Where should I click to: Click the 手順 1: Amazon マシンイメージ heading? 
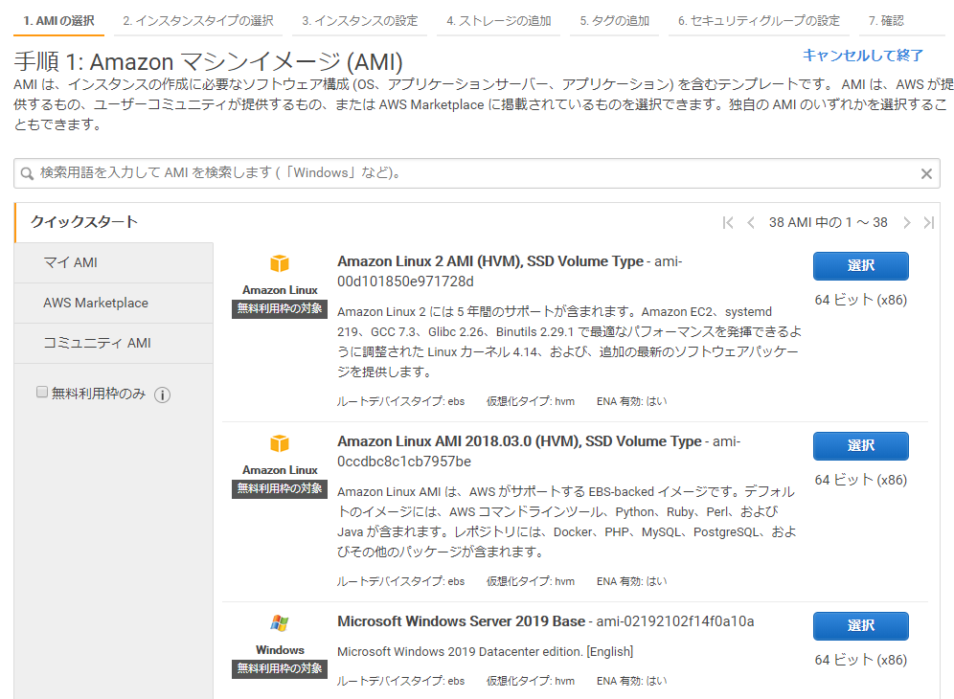(x=208, y=62)
